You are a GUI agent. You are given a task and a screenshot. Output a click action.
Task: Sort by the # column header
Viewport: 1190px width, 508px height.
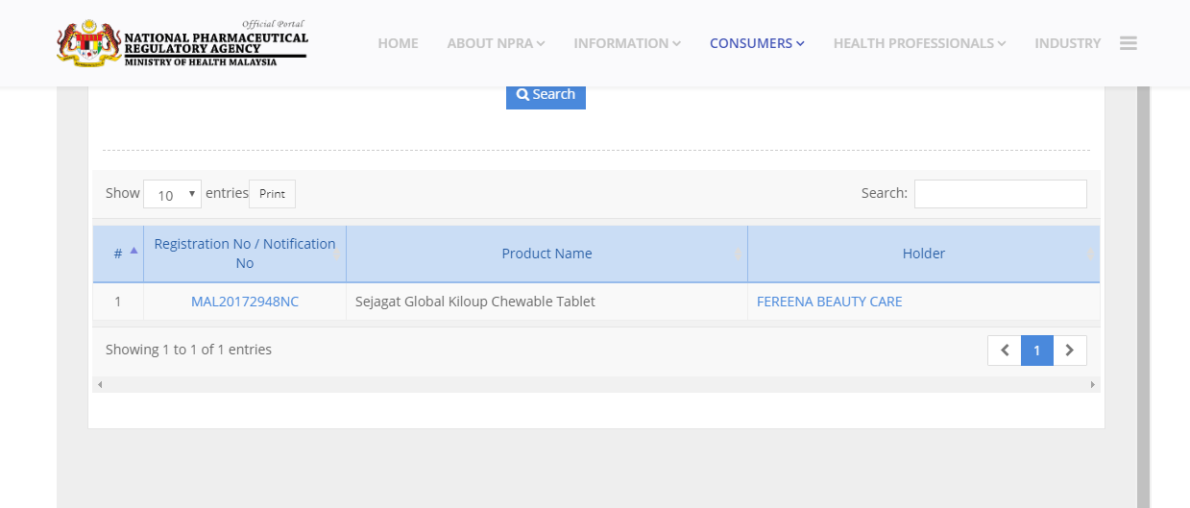tap(118, 254)
